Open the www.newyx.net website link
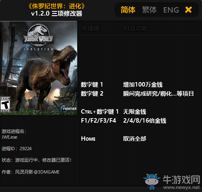This screenshot has height=192, width=202. (x=181, y=187)
